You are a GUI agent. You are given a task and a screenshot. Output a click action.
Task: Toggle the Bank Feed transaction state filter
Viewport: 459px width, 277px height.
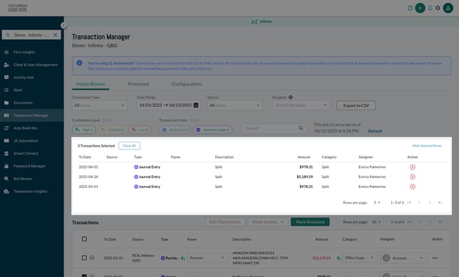[175, 130]
